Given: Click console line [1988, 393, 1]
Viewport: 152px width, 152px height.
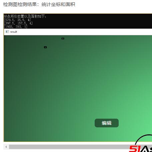Looking at the screenshot, I should pyautogui.click(x=16, y=27).
